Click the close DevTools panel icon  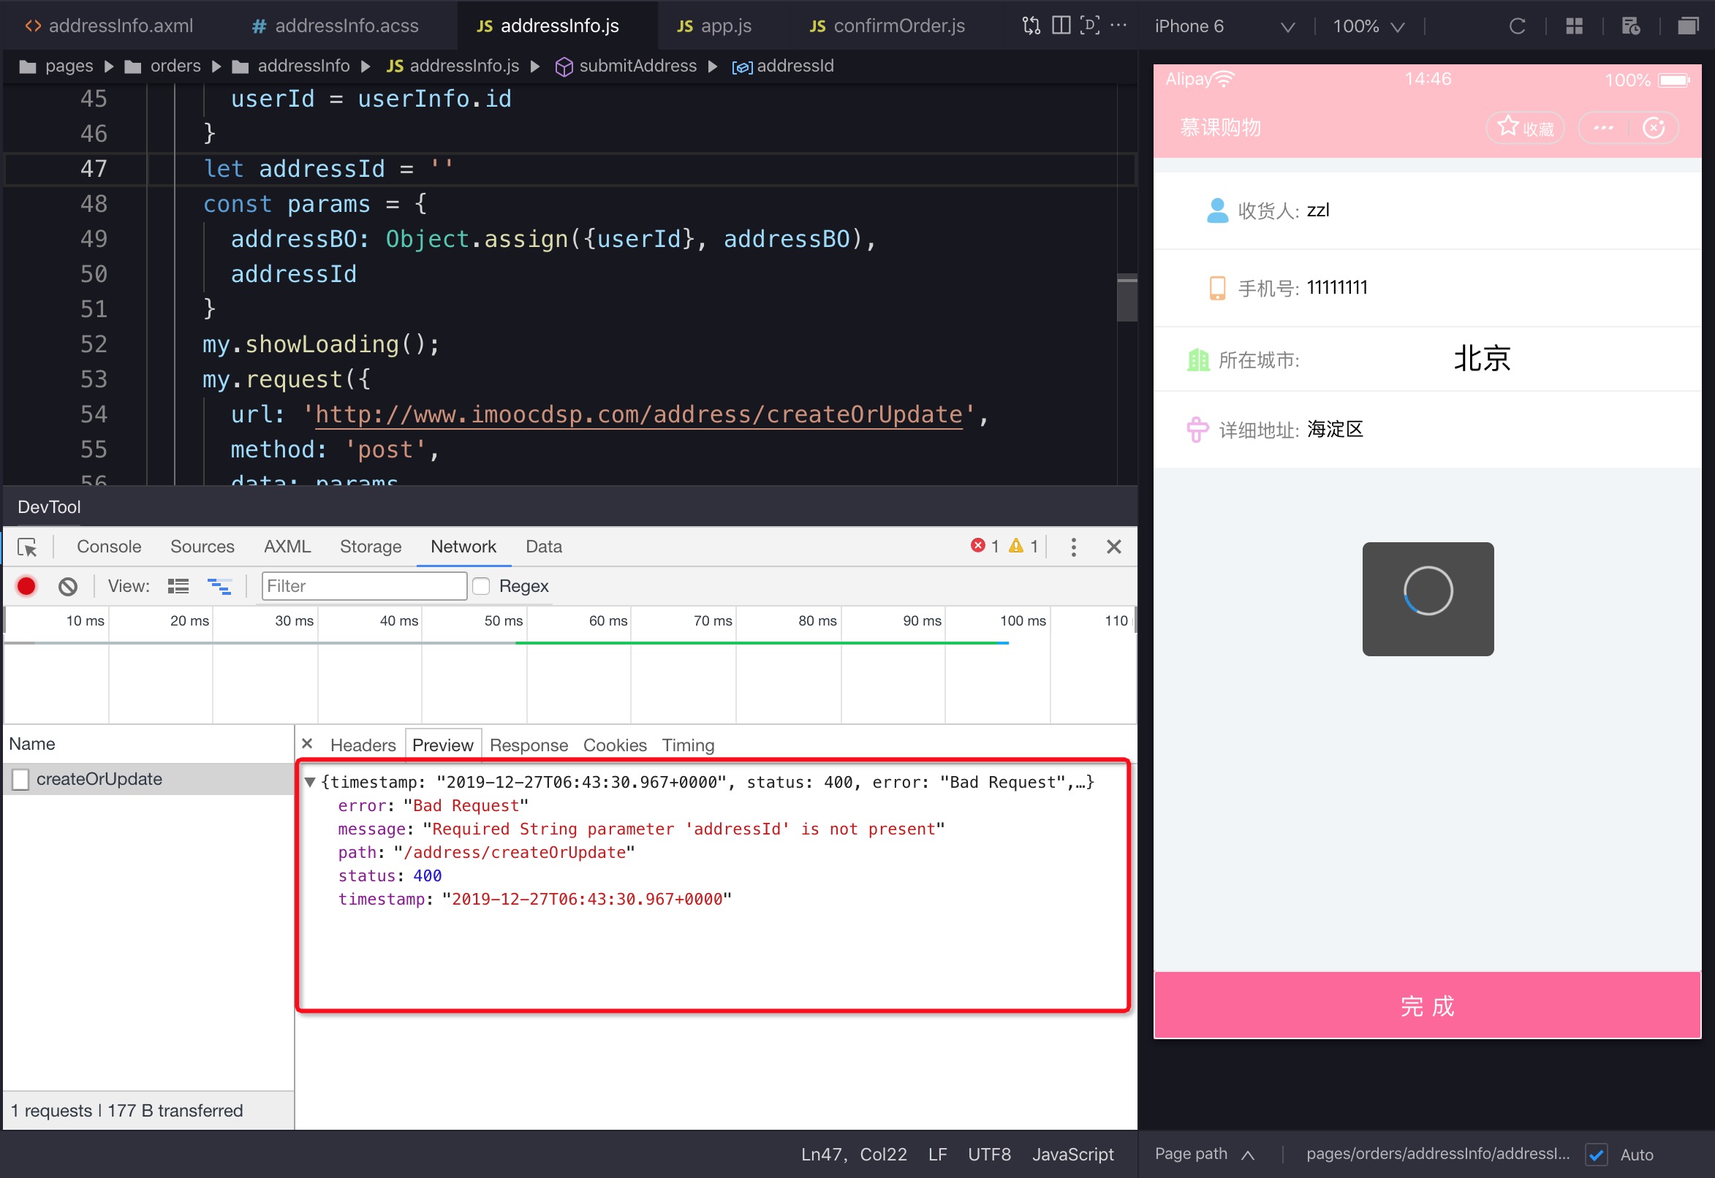pos(1113,546)
